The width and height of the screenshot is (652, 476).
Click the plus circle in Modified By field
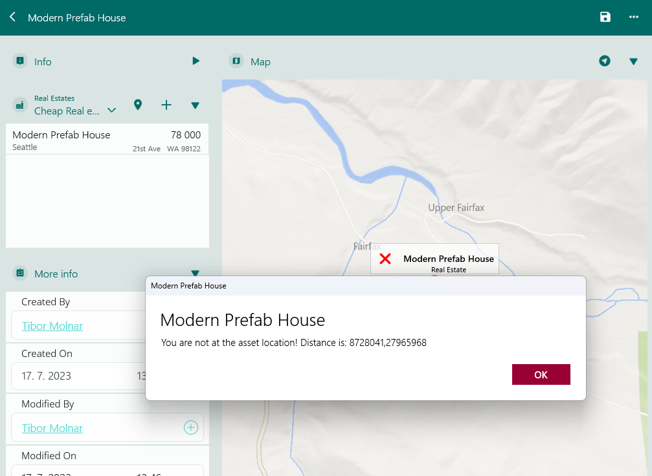tap(190, 427)
